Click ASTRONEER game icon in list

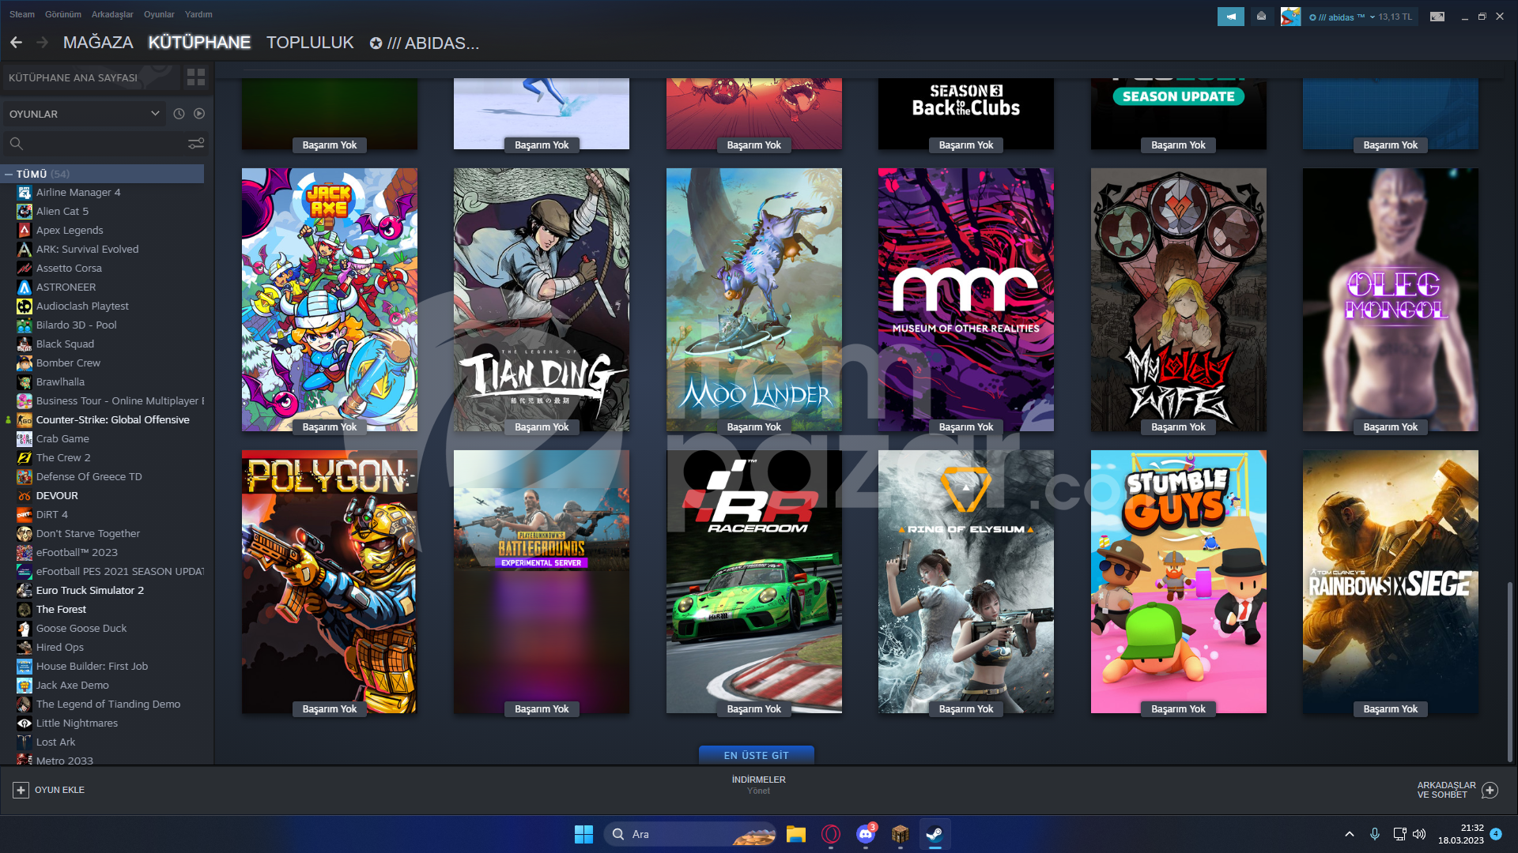25,287
